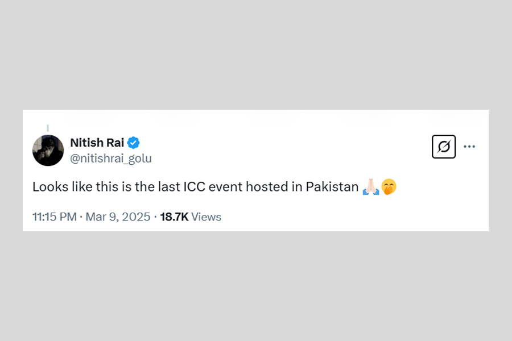Viewport: 512px width, 341px height.
Task: Click the @nitishrai_golu handle
Action: [110, 159]
